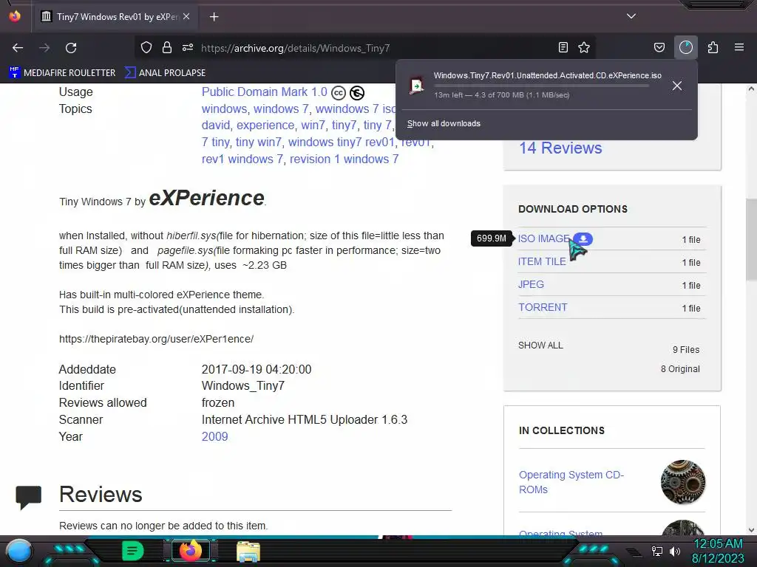Image resolution: width=757 pixels, height=567 pixels.
Task: Open Pocket save icon
Action: click(x=659, y=47)
